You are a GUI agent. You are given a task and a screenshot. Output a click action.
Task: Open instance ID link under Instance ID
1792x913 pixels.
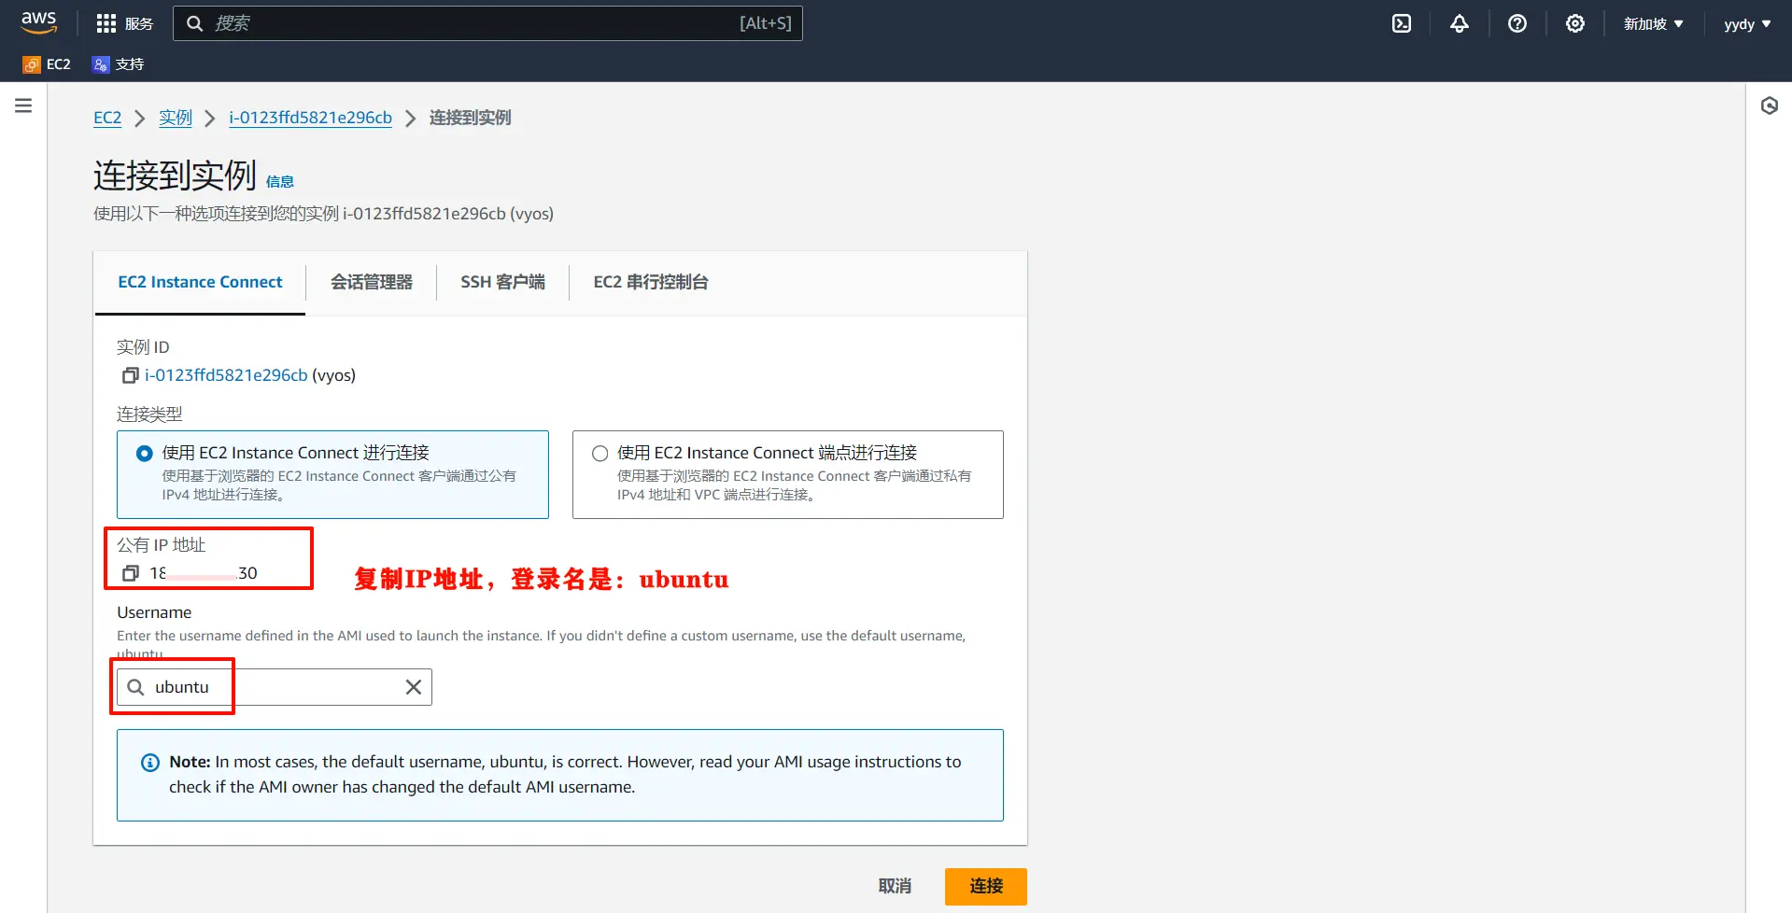(226, 375)
